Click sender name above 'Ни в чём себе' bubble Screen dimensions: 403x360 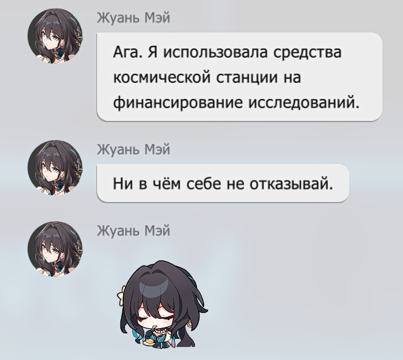pos(134,149)
